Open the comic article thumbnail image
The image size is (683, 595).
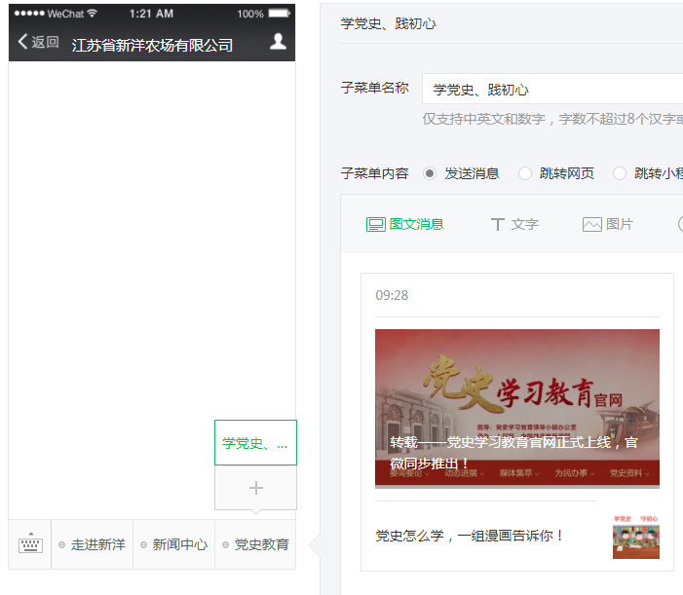635,536
